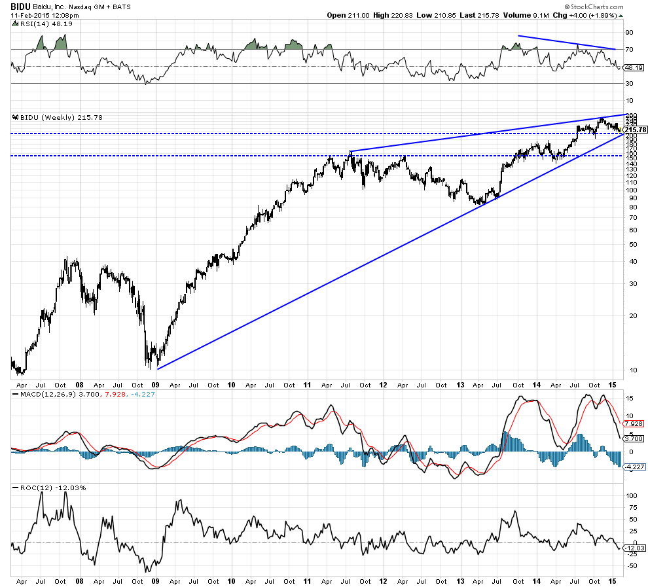
Task: Click the 25 level on the ROC axis
Action: coord(633,531)
